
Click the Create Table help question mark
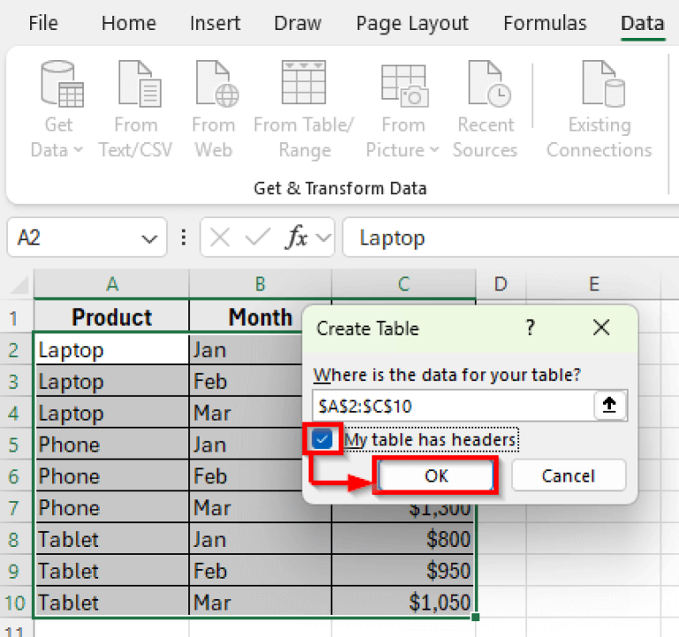pyautogui.click(x=530, y=328)
